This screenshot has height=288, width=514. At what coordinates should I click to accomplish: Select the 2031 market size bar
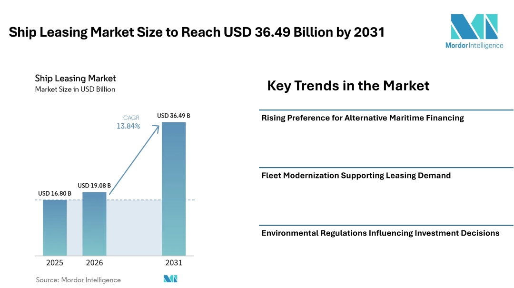pyautogui.click(x=174, y=189)
